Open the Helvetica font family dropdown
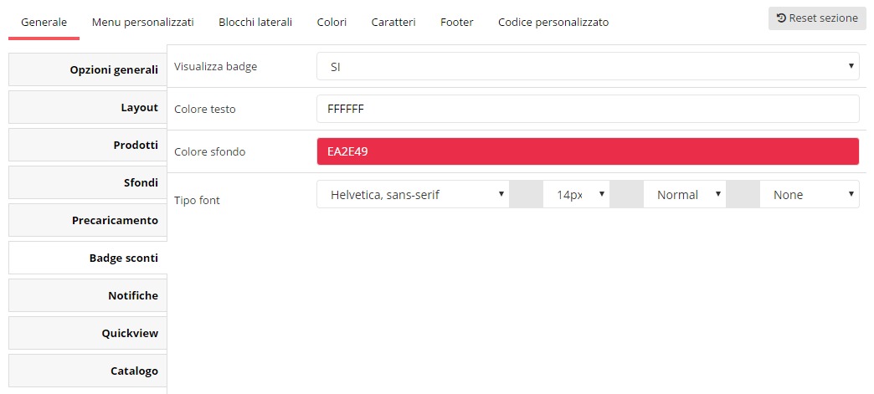 click(413, 195)
